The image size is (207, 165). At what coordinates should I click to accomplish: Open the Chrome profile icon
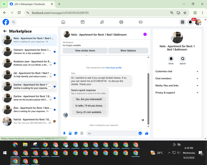tap(195, 13)
